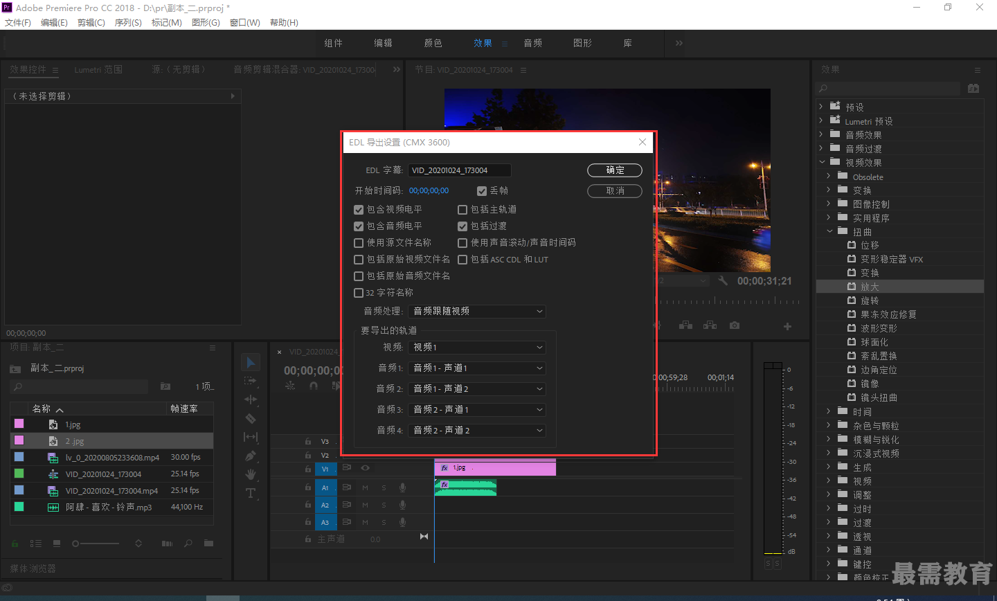Create New Bin folder icon in project panel
This screenshot has height=601, width=997.
pyautogui.click(x=208, y=544)
